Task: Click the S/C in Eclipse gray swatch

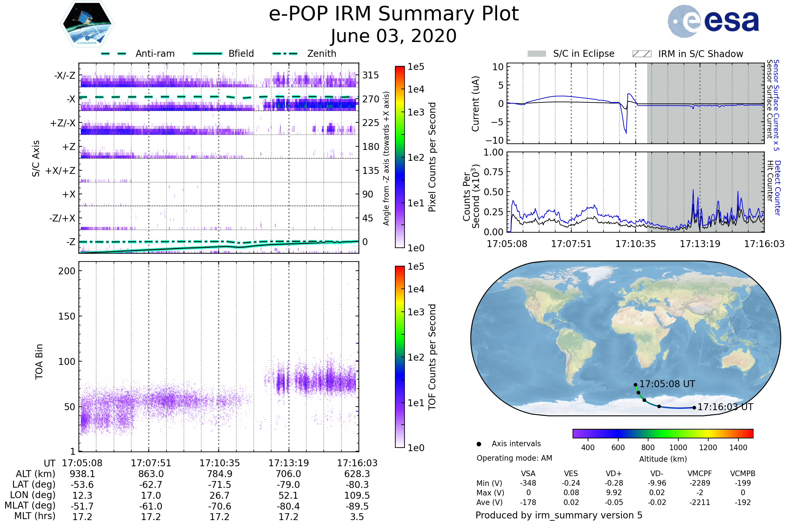Action: [x=536, y=54]
